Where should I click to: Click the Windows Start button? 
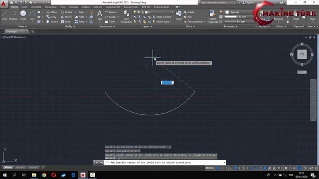(x=4, y=175)
